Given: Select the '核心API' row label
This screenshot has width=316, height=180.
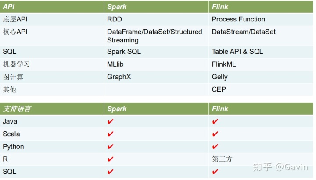Looking at the screenshot, I should 15,32.
